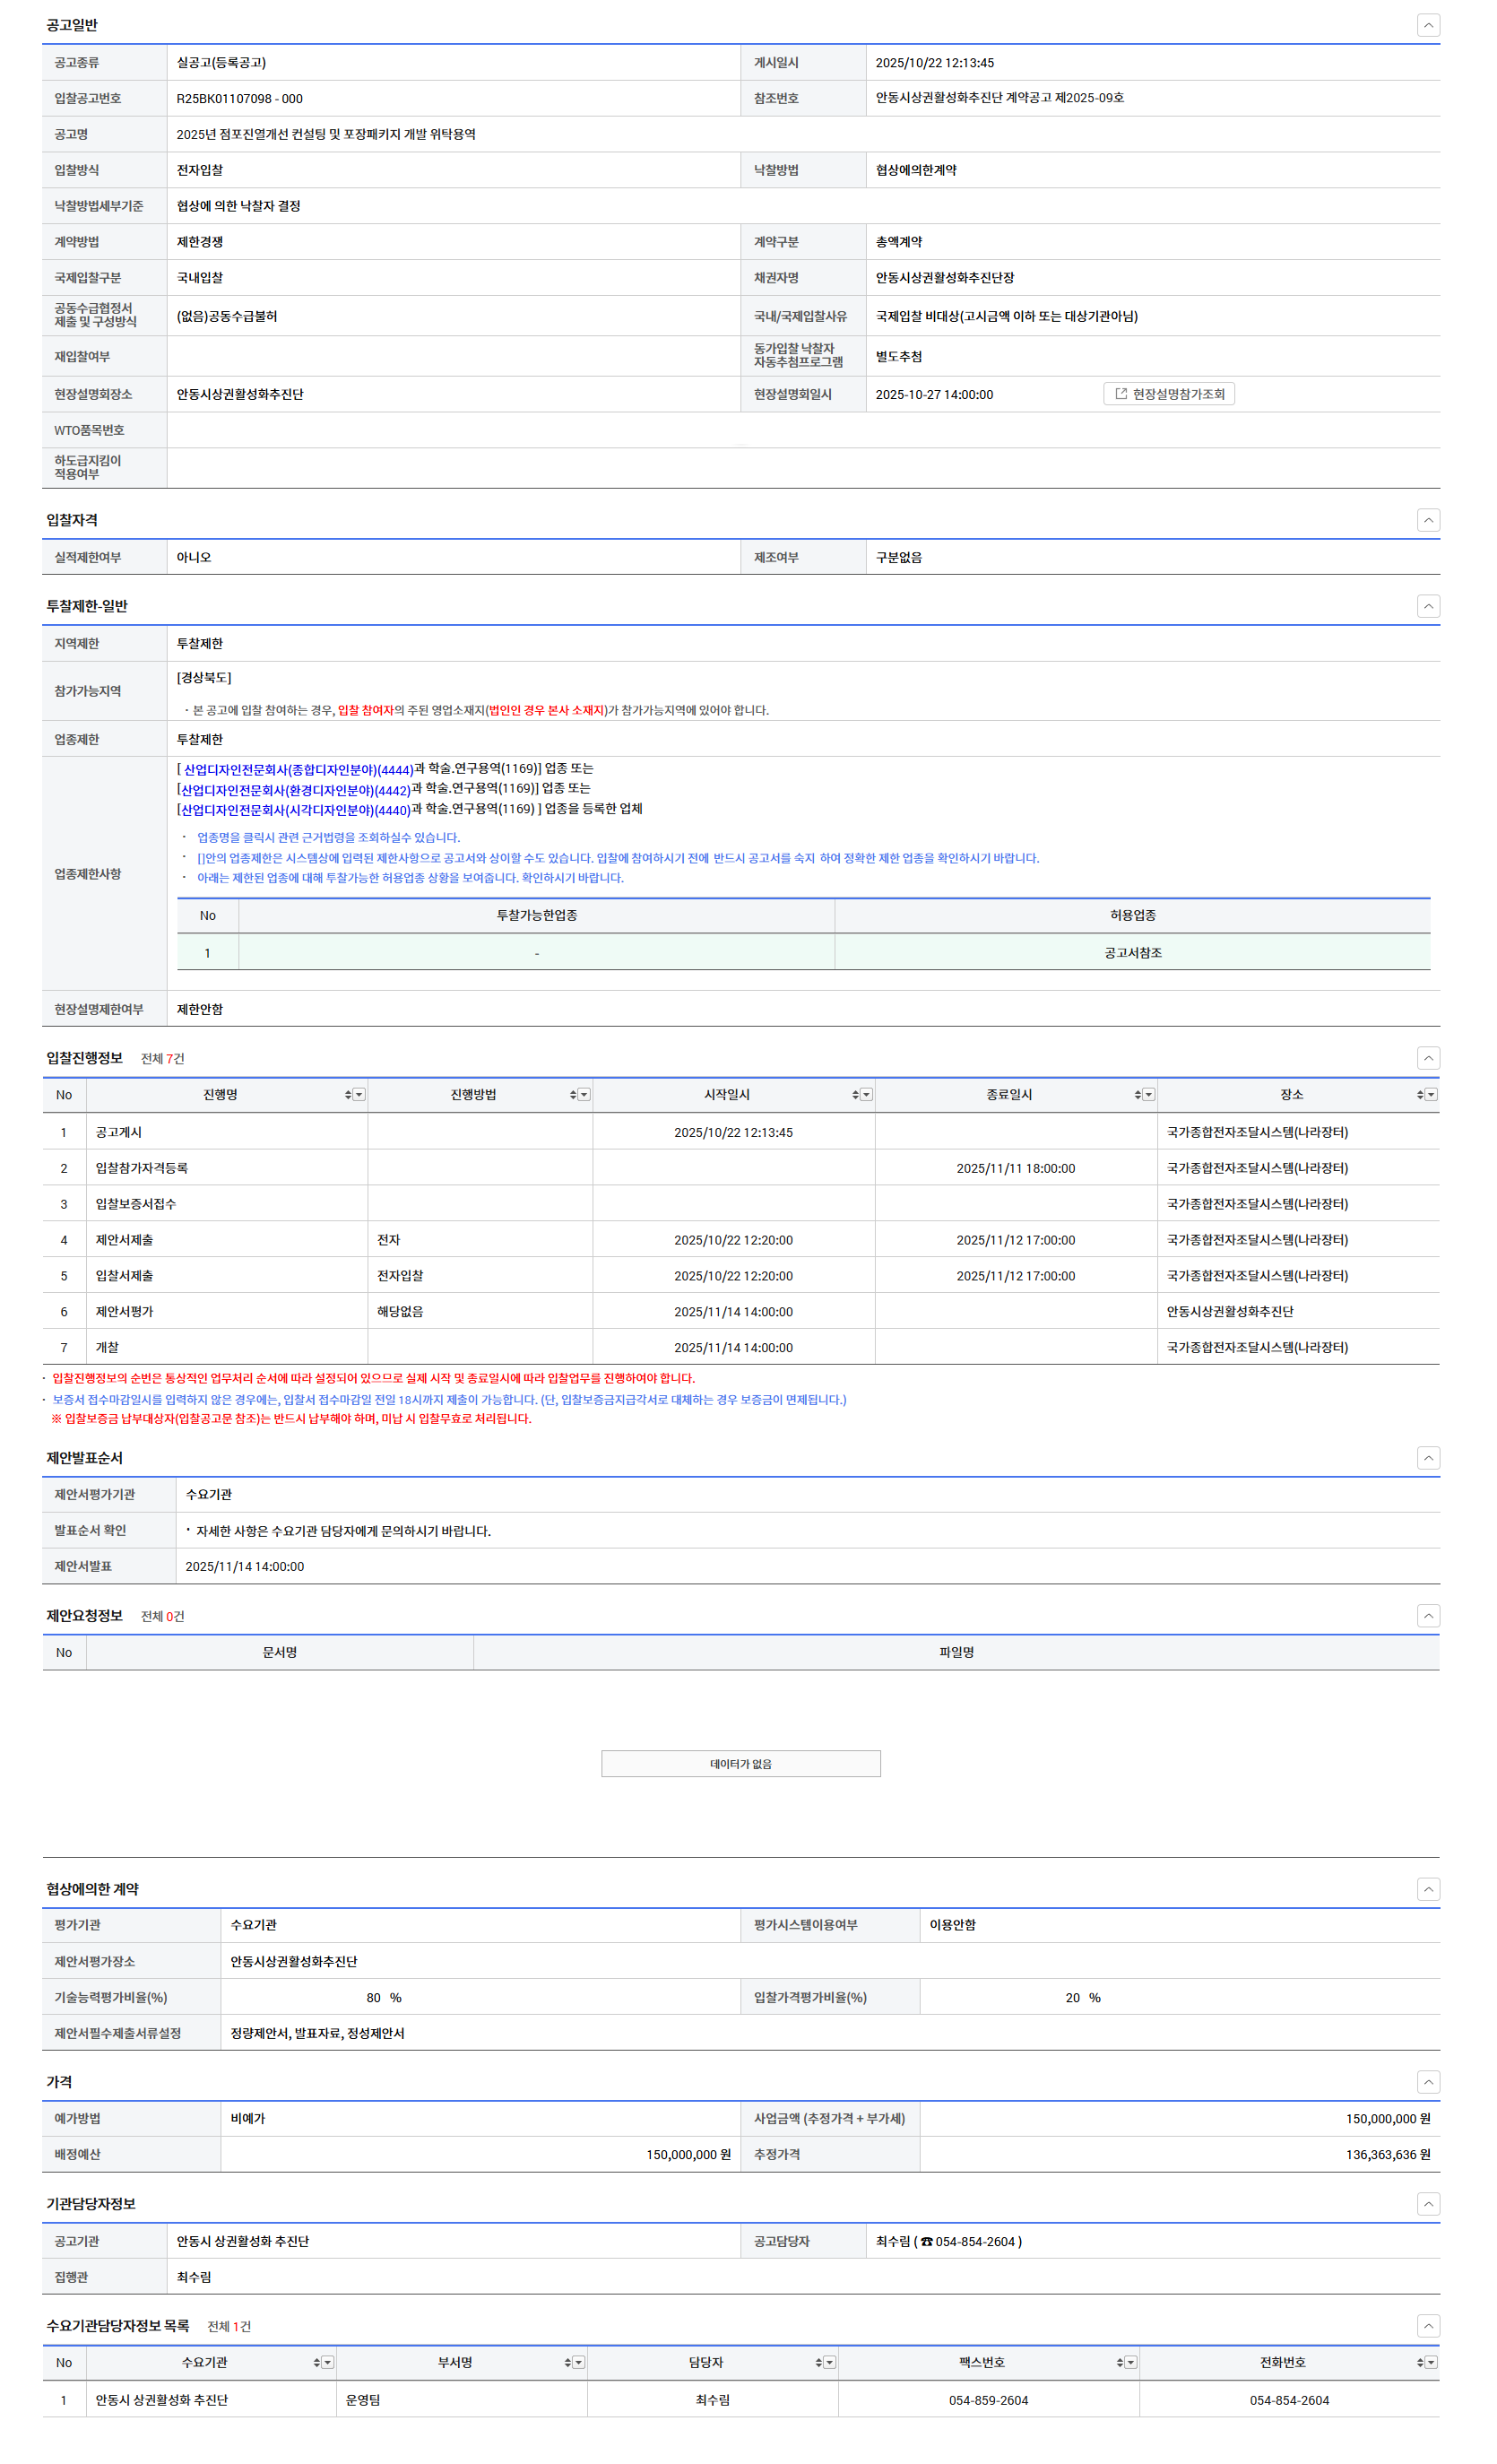Collapse the 가격 section
The image size is (1497, 2464).
pyautogui.click(x=1428, y=2081)
